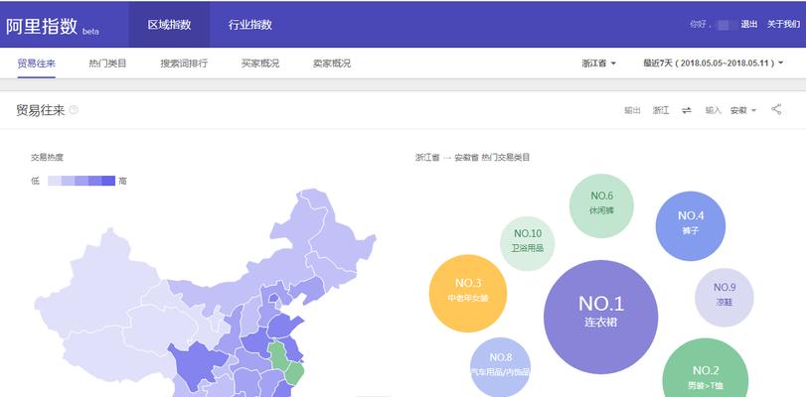
Task: Open the 区域指数 tab
Action: pos(169,24)
